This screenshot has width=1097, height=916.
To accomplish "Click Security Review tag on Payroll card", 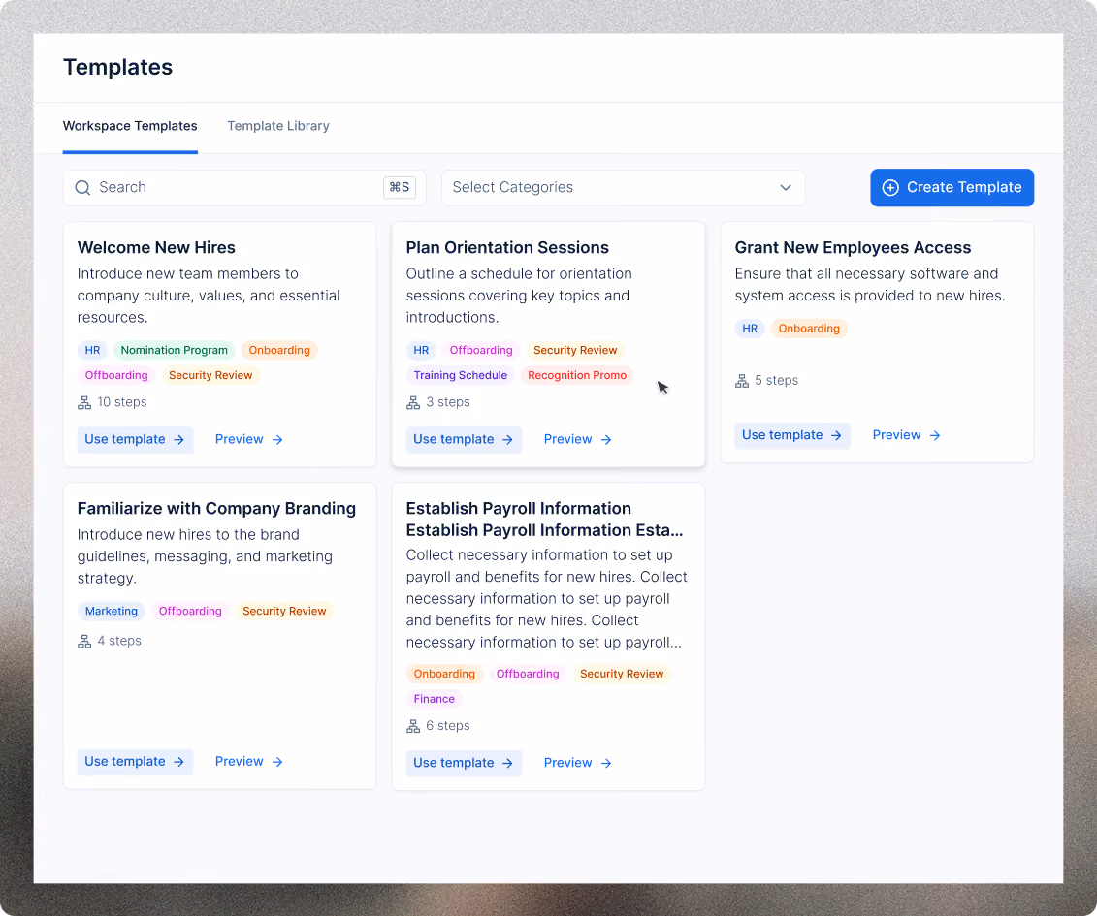I will point(622,674).
